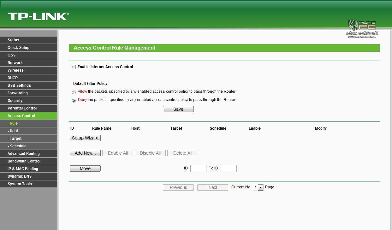Click the TP-LINK logo
This screenshot has width=392, height=230.
[38, 16]
